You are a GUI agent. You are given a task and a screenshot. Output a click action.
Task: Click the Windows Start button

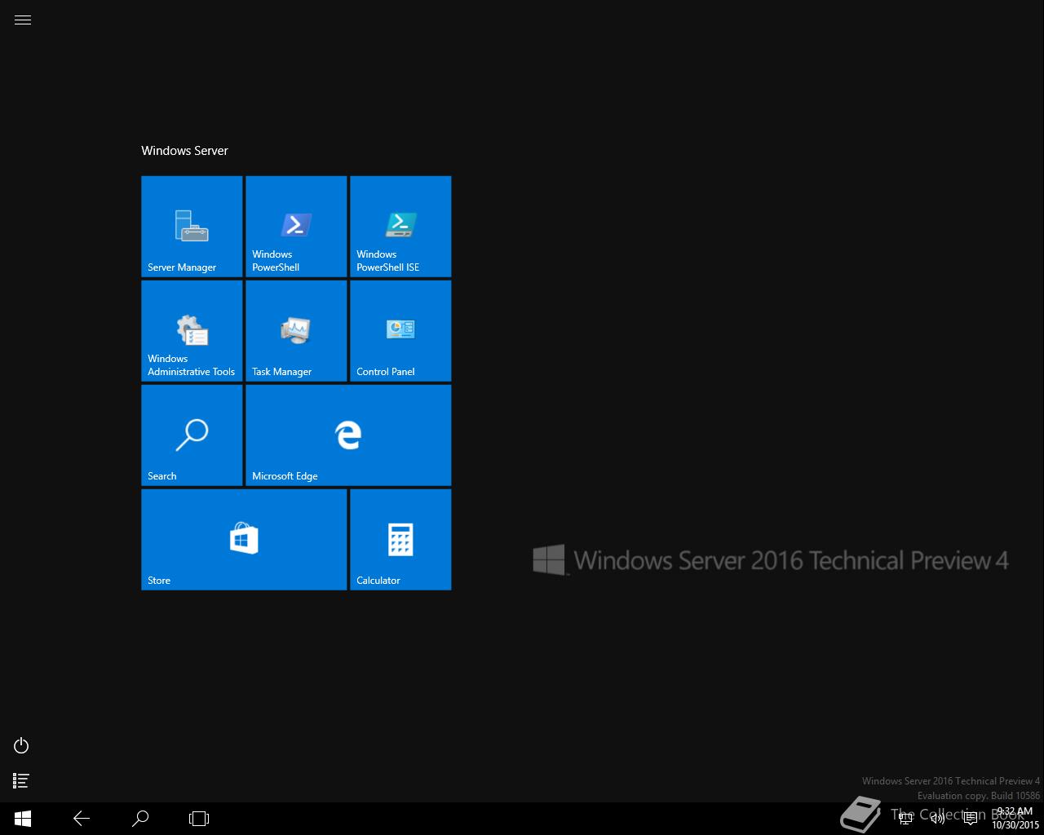click(x=23, y=819)
